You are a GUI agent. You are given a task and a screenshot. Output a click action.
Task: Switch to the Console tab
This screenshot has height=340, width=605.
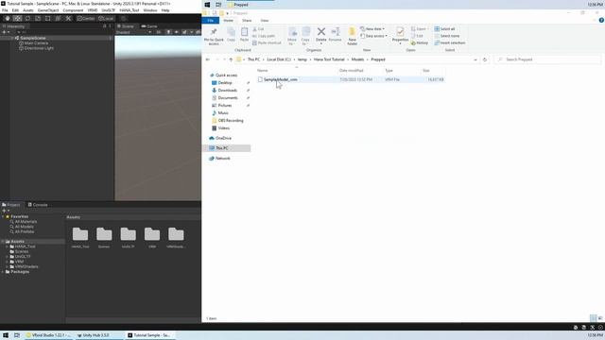[38, 205]
